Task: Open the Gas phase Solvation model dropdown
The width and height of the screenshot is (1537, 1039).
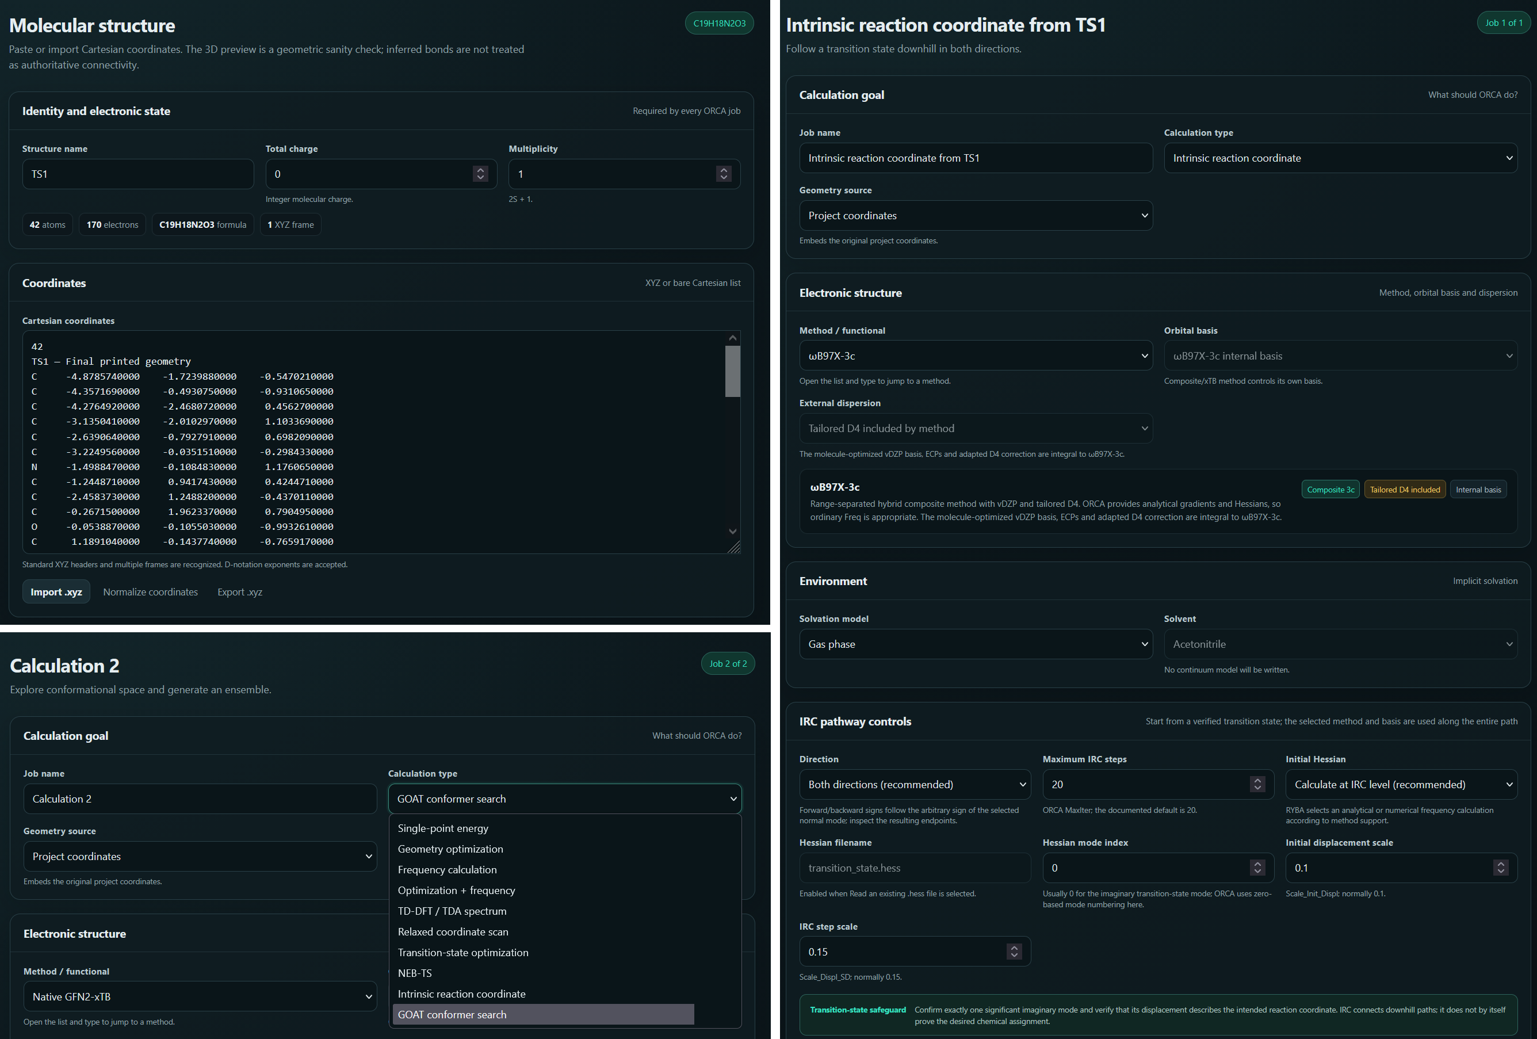Action: pos(976,644)
